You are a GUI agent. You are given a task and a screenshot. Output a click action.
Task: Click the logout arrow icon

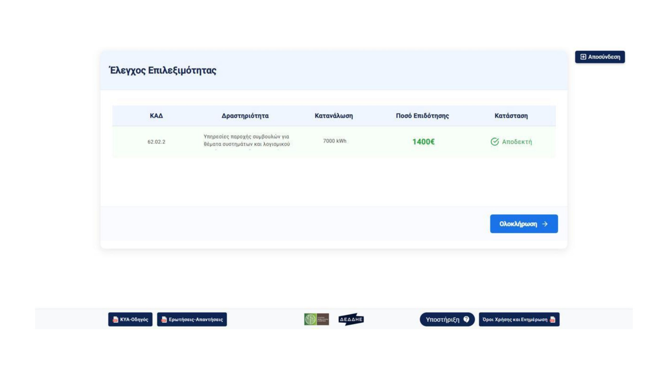pos(583,57)
